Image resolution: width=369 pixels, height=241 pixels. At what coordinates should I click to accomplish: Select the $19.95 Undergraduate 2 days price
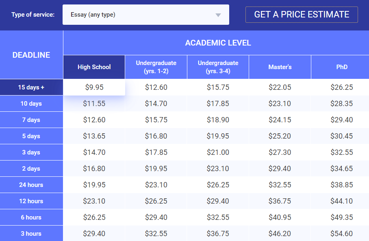(x=156, y=169)
